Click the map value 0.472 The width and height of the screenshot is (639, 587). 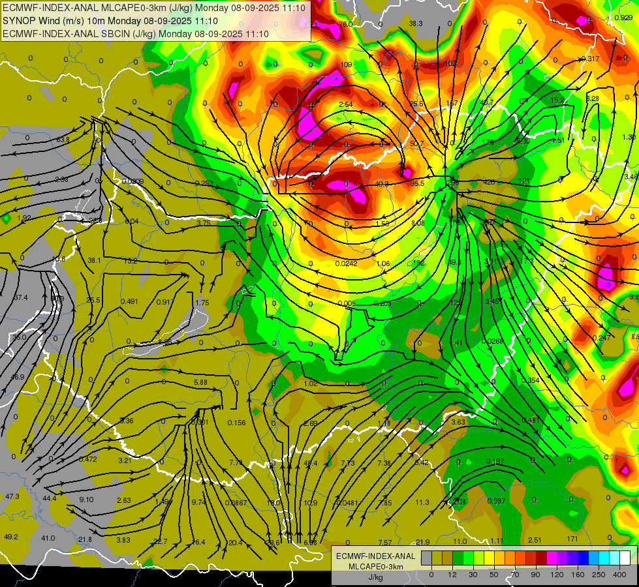pyautogui.click(x=88, y=459)
